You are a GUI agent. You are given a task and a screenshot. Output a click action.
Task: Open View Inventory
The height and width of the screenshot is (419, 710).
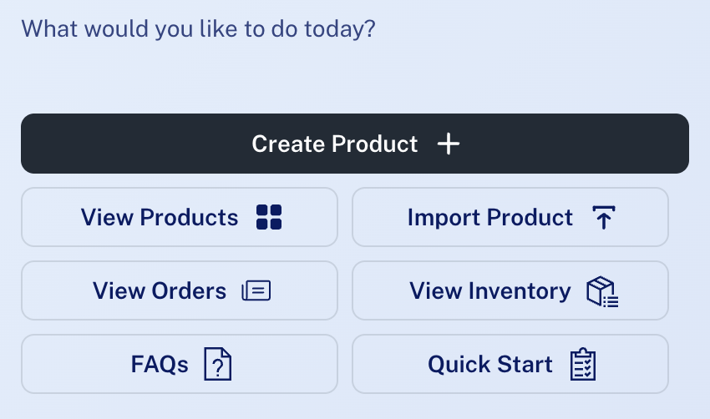(510, 290)
